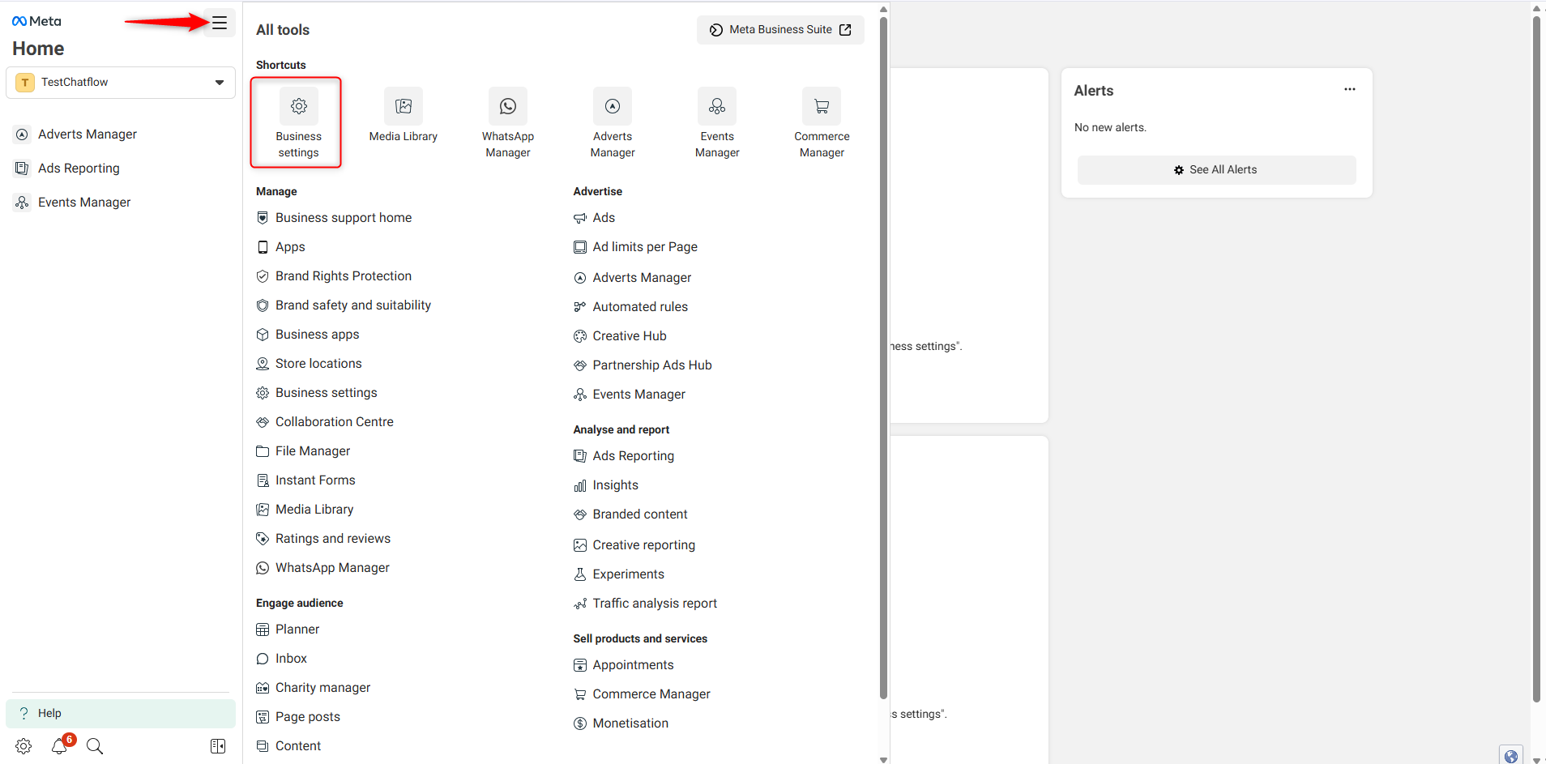Click the settings gear in bottom sidebar
The height and width of the screenshot is (764, 1546).
click(23, 746)
